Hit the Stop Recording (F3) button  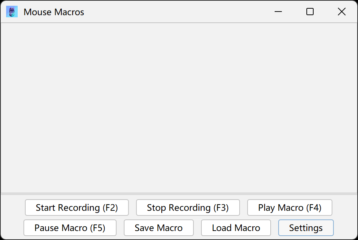188,208
